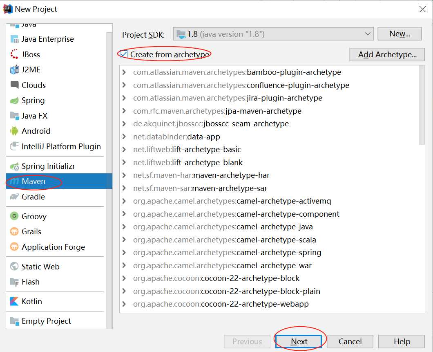Expand lift-archetype-blank node
The image size is (433, 352).
coord(124,162)
